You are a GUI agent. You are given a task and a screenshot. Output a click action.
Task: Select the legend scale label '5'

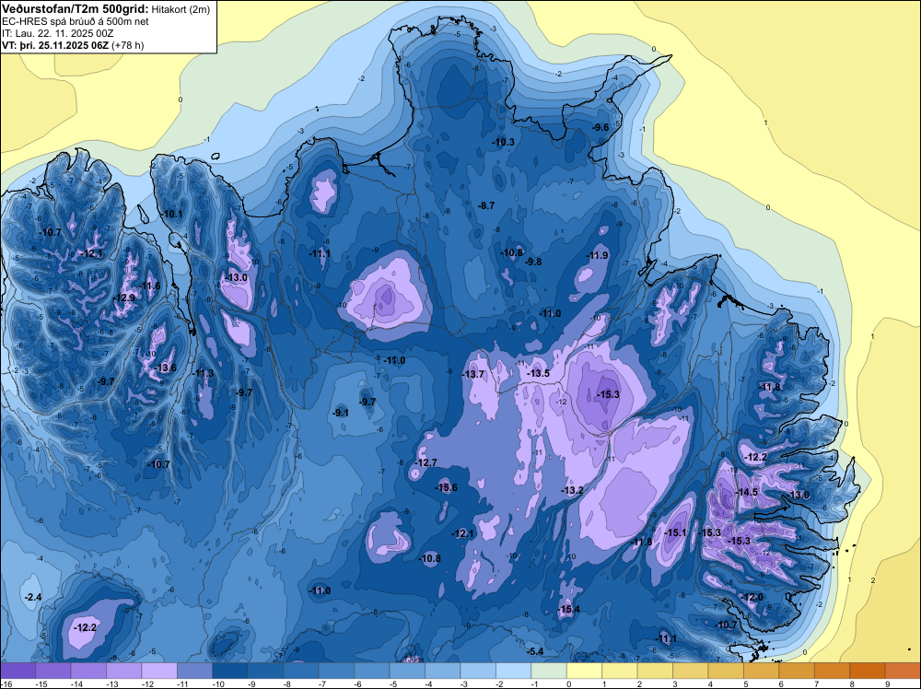[745, 683]
